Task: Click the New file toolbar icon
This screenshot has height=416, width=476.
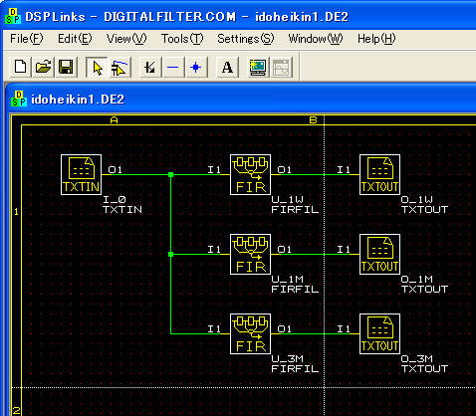Action: [x=21, y=68]
